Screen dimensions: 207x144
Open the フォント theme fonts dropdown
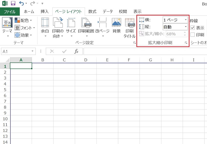click(x=24, y=28)
